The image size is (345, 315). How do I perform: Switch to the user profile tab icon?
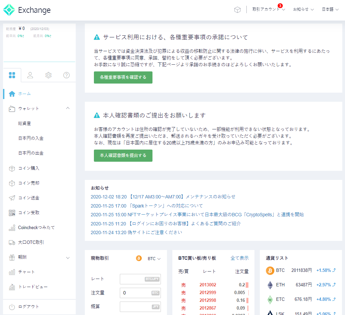30,75
